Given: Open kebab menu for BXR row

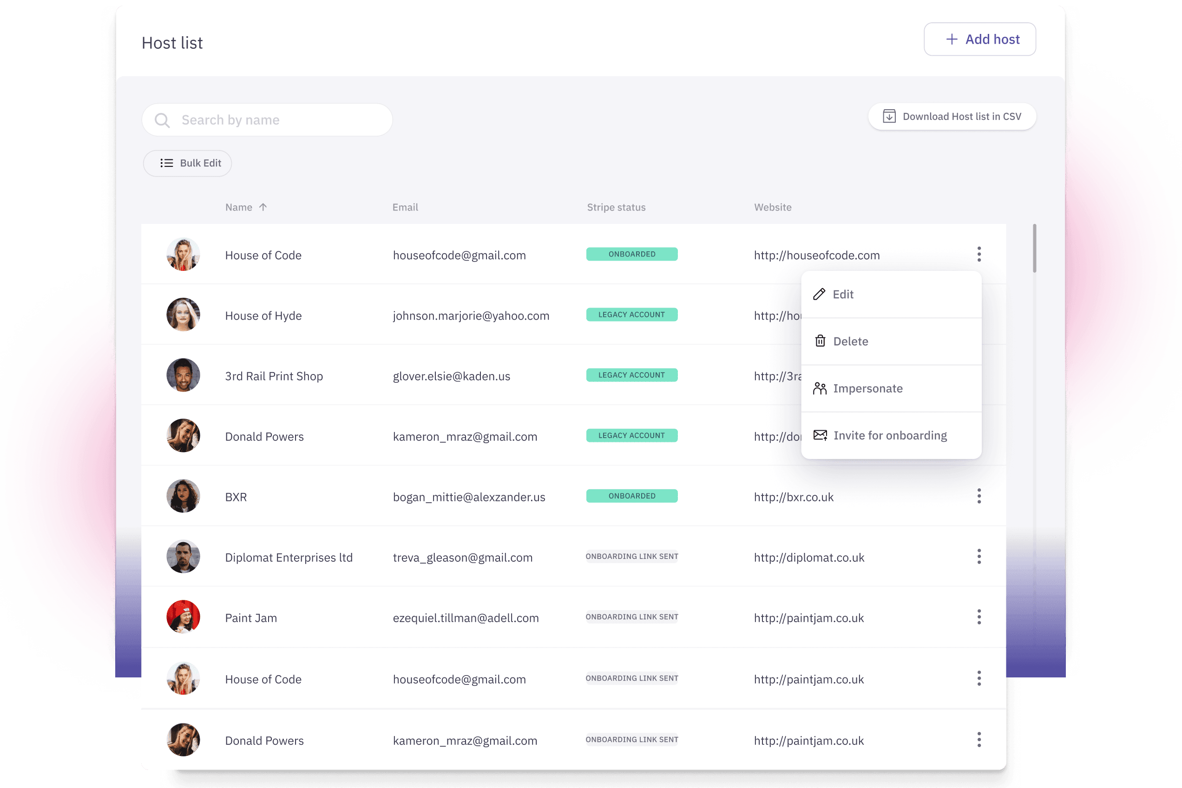Looking at the screenshot, I should coord(978,496).
